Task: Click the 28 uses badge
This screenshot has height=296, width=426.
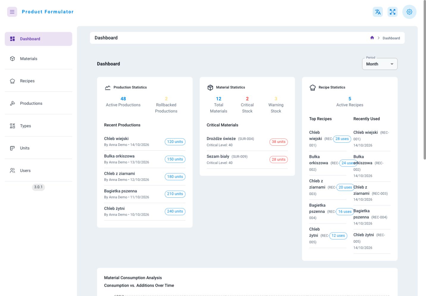Action: [342, 139]
